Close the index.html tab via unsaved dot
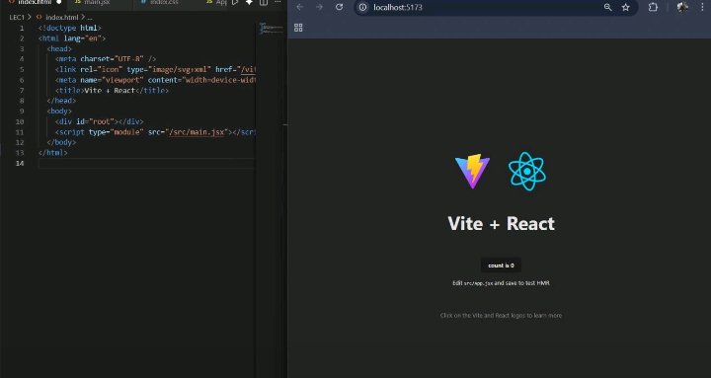 [x=58, y=2]
